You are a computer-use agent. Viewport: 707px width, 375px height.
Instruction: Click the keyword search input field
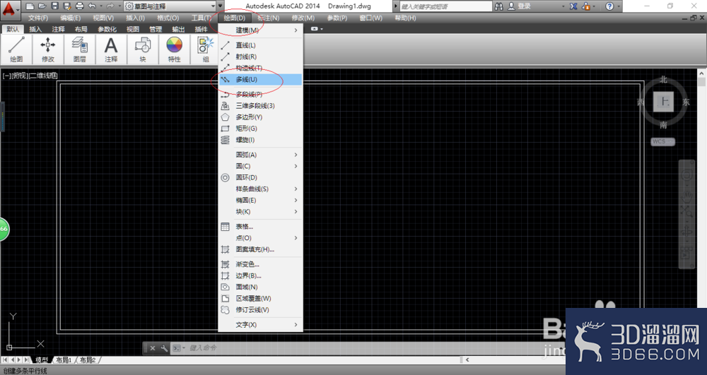pyautogui.click(x=446, y=6)
